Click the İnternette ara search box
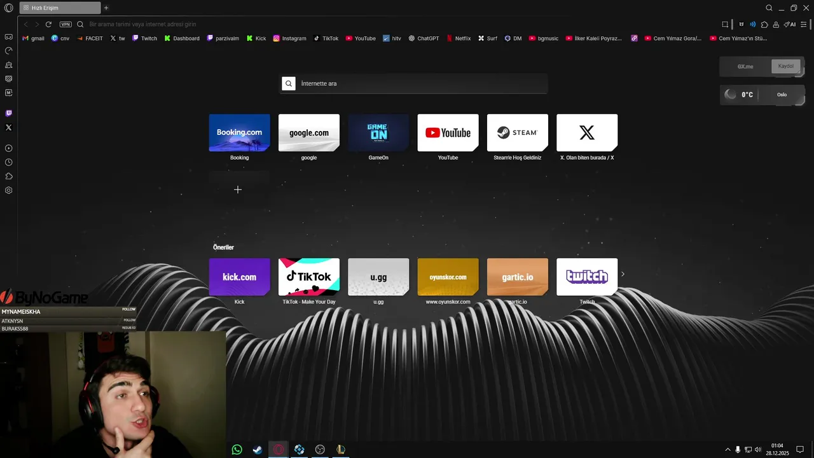The height and width of the screenshot is (458, 814). [413, 83]
